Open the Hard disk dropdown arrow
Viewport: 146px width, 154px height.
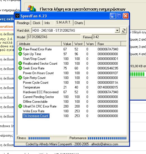117,31
